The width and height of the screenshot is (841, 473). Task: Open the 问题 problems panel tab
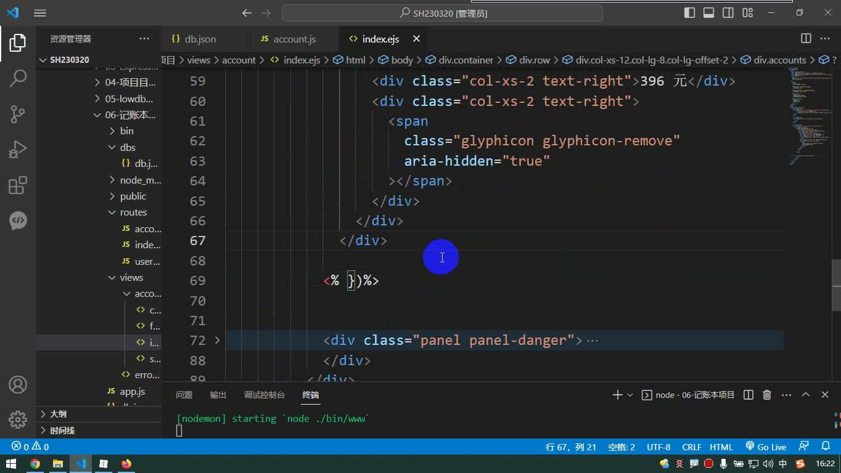click(184, 395)
